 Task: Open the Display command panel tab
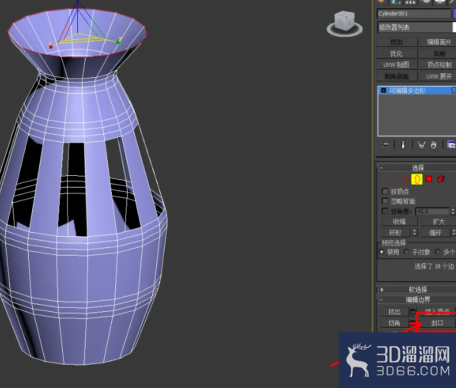tap(440, 2)
